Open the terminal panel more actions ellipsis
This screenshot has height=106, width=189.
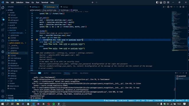tap(180, 73)
